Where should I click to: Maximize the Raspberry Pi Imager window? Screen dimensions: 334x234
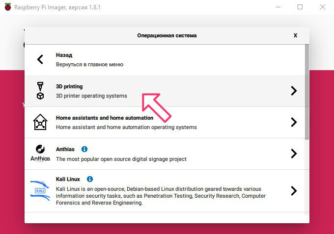(x=300, y=7)
